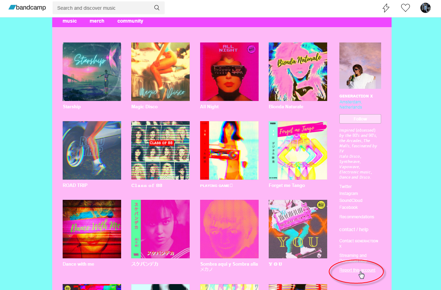
Task: Open the ROAD TRIP album cover
Action: click(92, 150)
